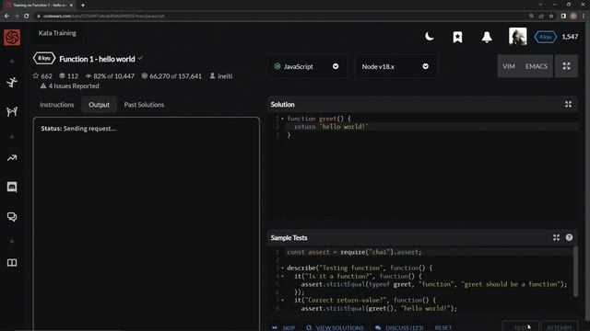Toggle dark mode moon icon
The width and height of the screenshot is (590, 331).
pos(429,37)
